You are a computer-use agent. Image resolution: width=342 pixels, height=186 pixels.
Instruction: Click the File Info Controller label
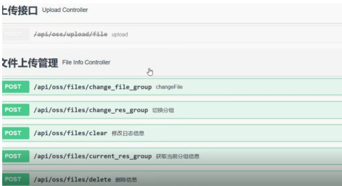86,62
